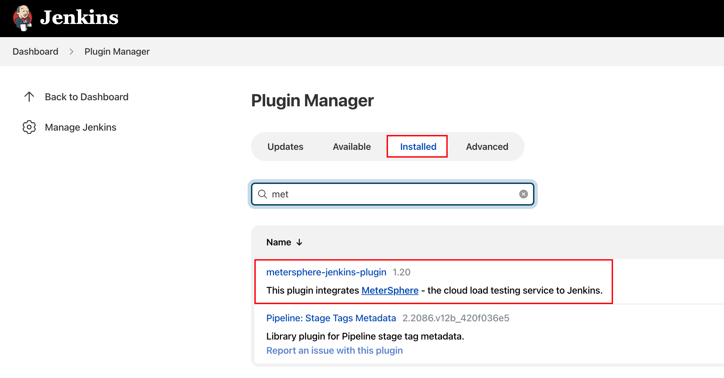Select Back to Dashboard link

[87, 97]
